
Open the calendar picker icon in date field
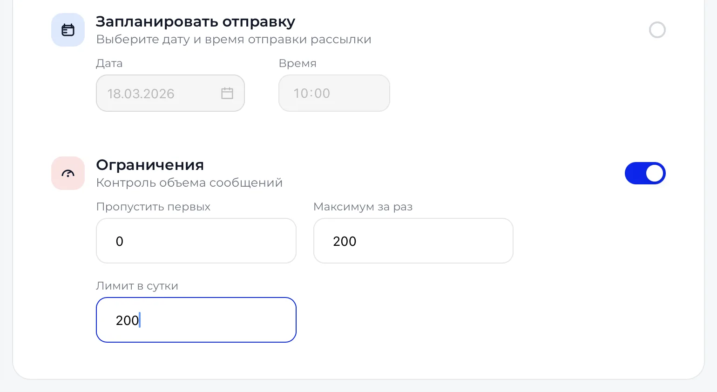click(227, 93)
